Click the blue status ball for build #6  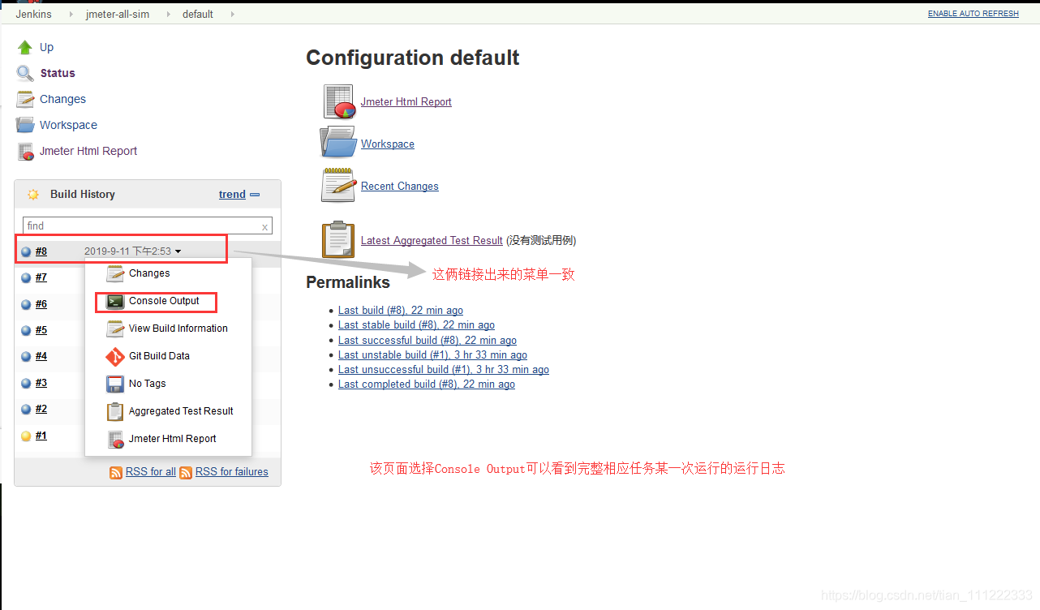coord(26,304)
